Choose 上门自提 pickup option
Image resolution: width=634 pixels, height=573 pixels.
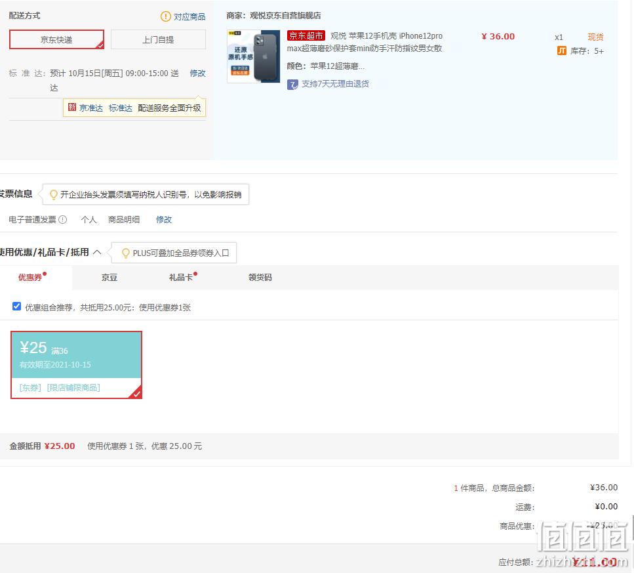pyautogui.click(x=158, y=39)
